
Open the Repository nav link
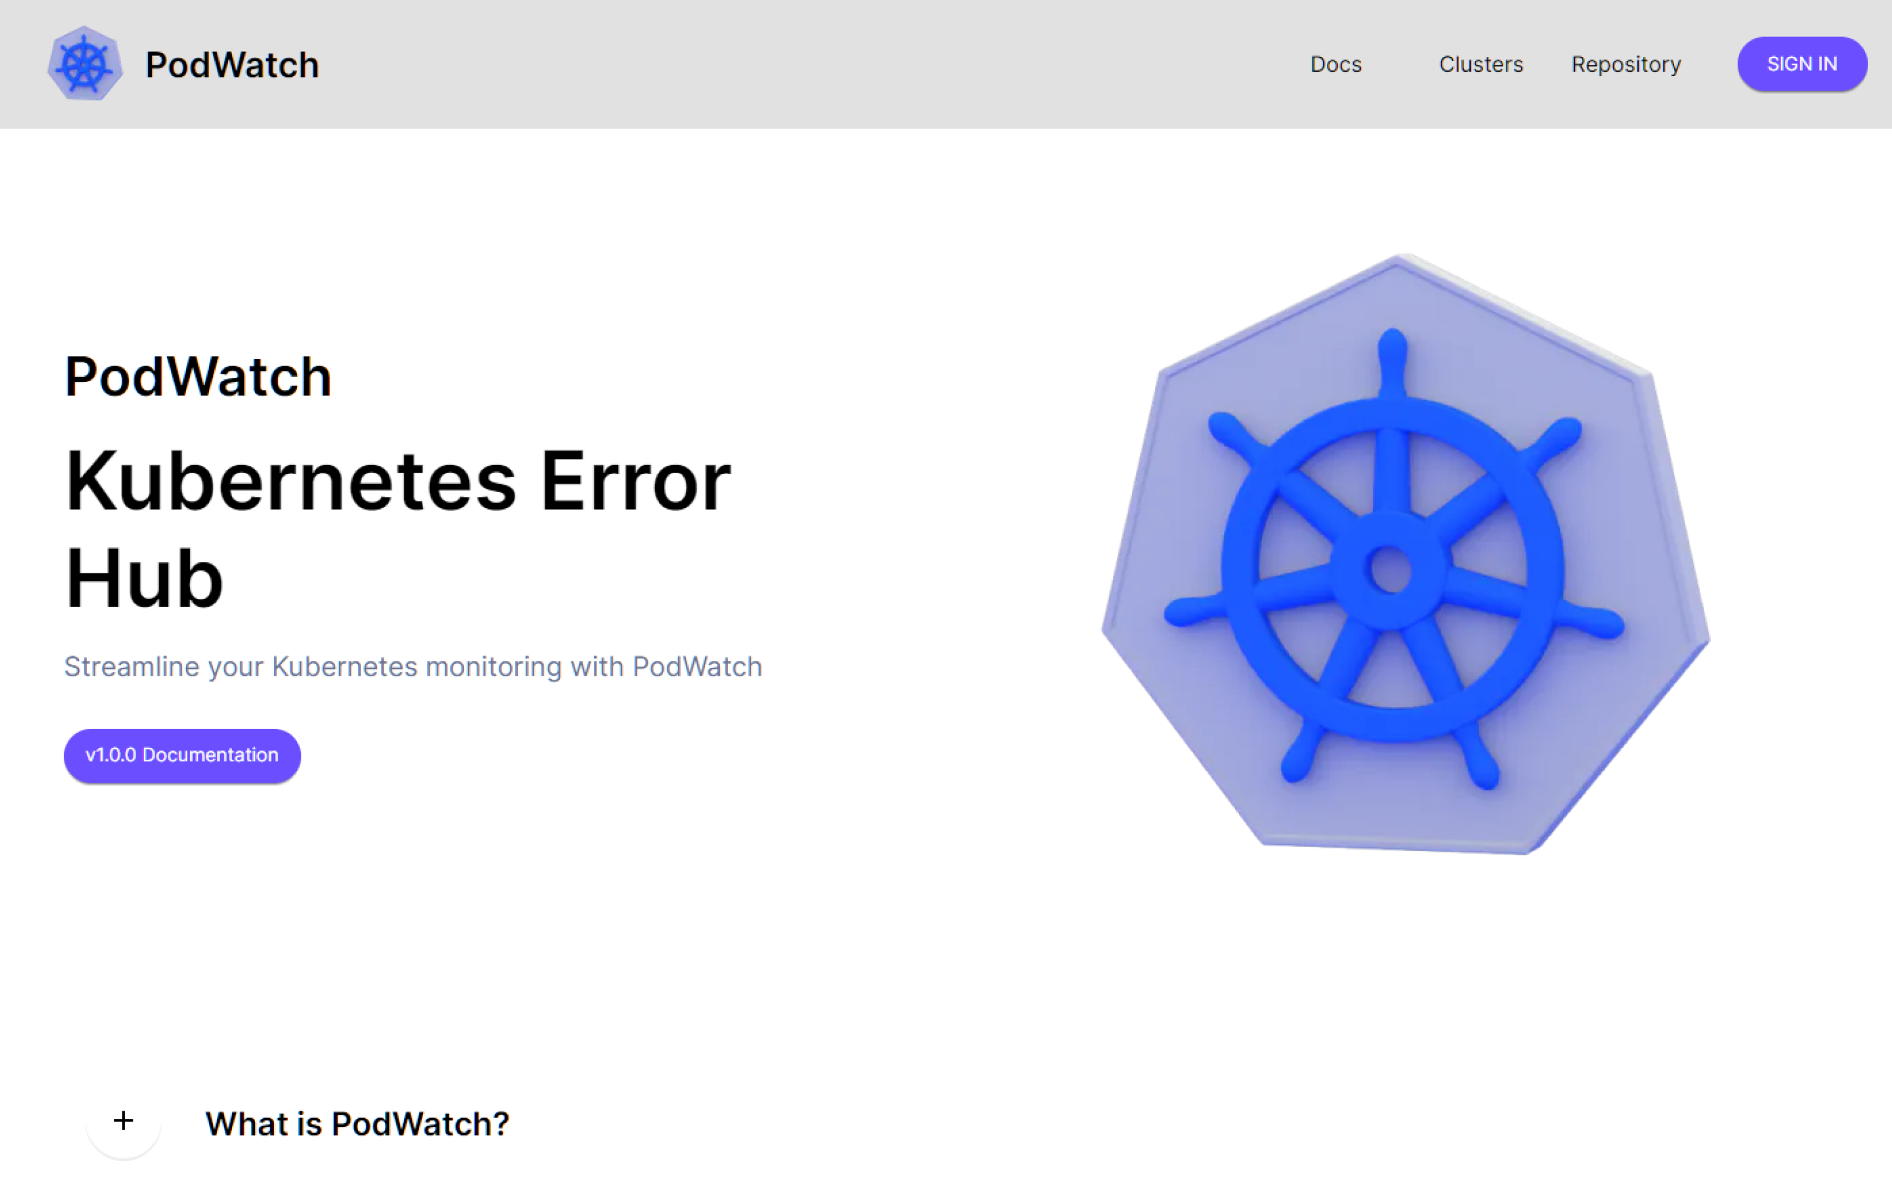click(x=1625, y=64)
